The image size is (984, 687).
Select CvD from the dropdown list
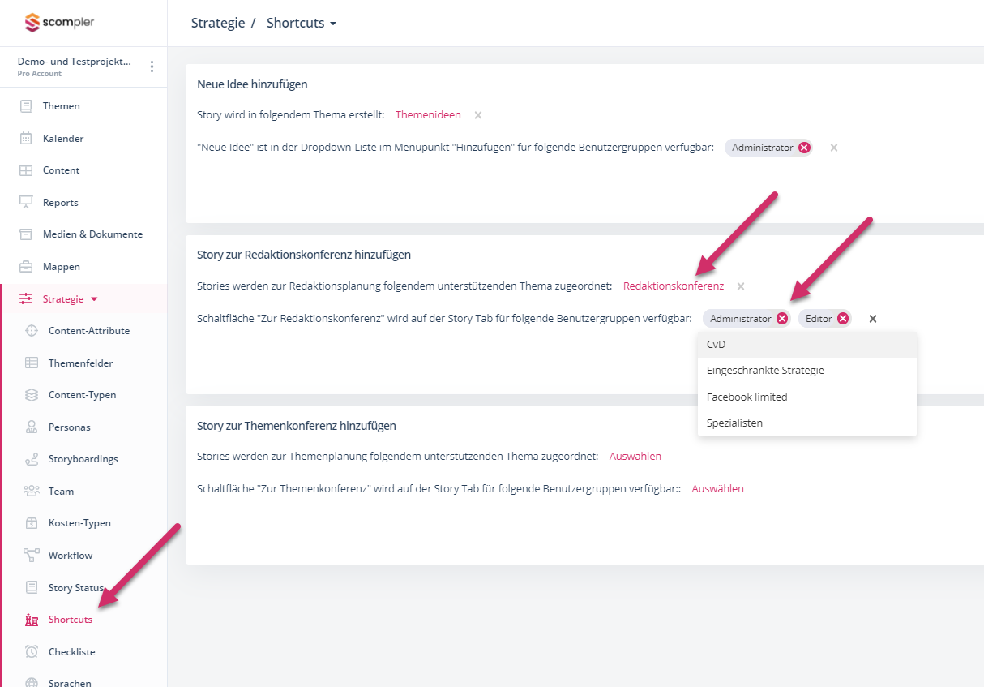tap(717, 344)
